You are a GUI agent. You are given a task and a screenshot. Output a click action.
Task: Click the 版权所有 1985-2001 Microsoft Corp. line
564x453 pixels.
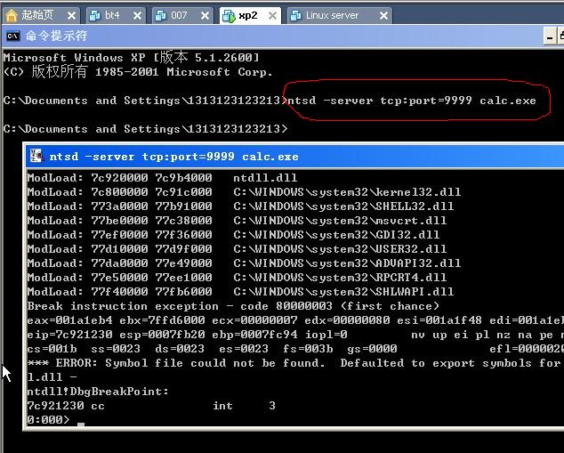click(x=137, y=72)
